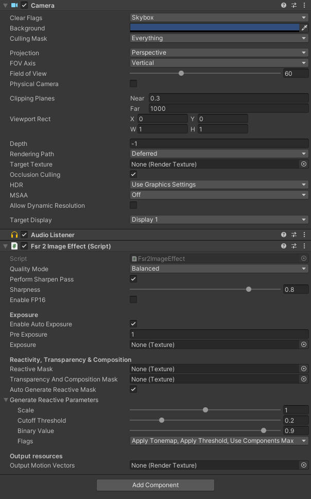Toggle the Enable FP16 checkbox
This screenshot has height=499, width=311.
tap(133, 300)
